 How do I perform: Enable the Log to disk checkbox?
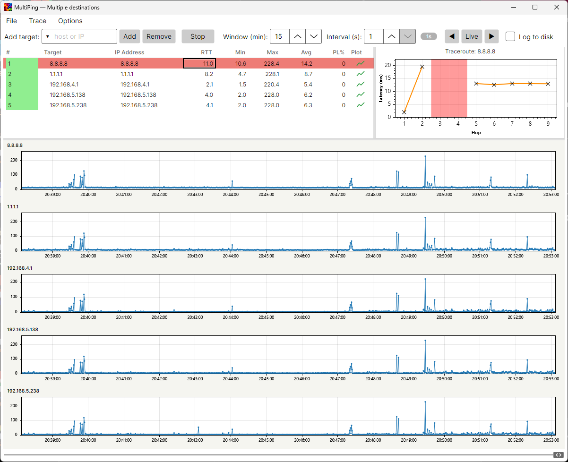pos(510,36)
